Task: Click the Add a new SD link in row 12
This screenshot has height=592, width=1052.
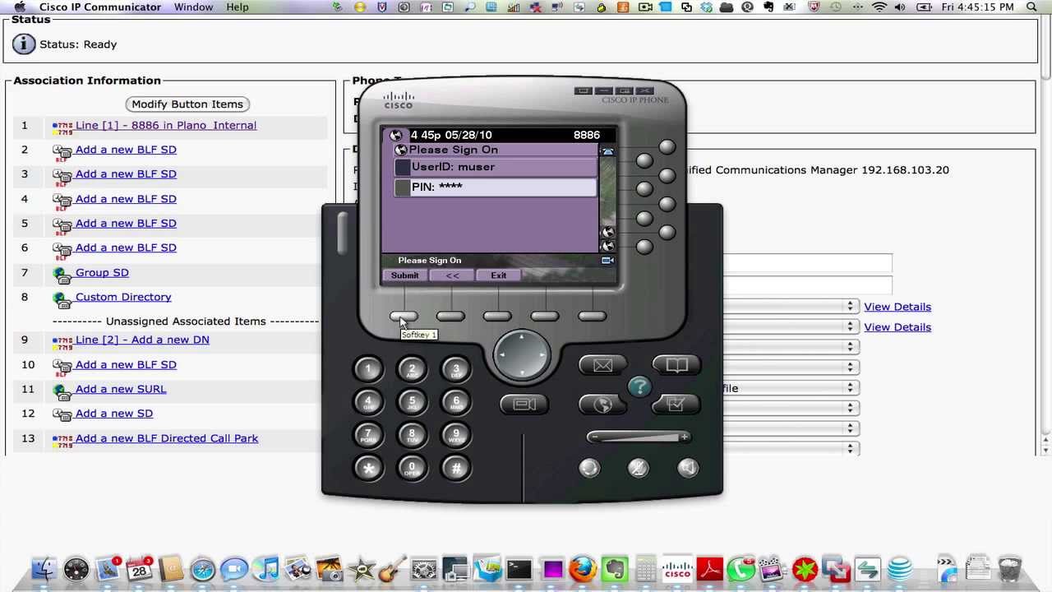Action: (x=114, y=414)
